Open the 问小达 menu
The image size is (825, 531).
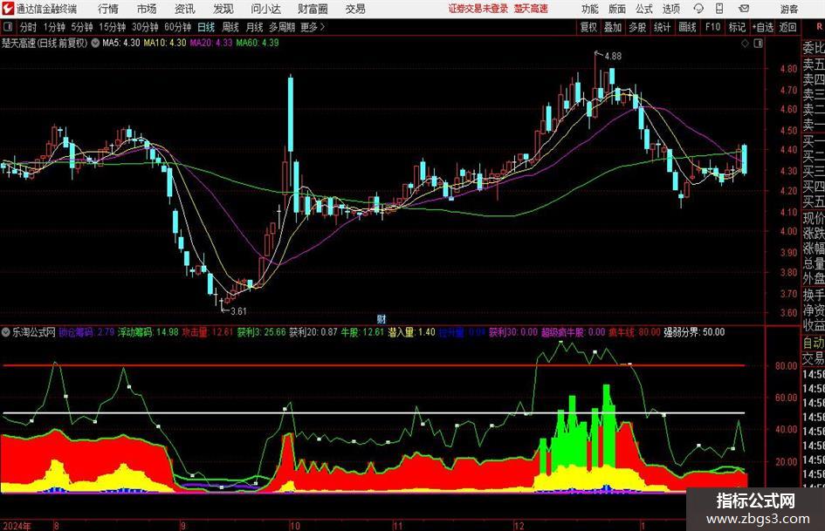[x=265, y=9]
